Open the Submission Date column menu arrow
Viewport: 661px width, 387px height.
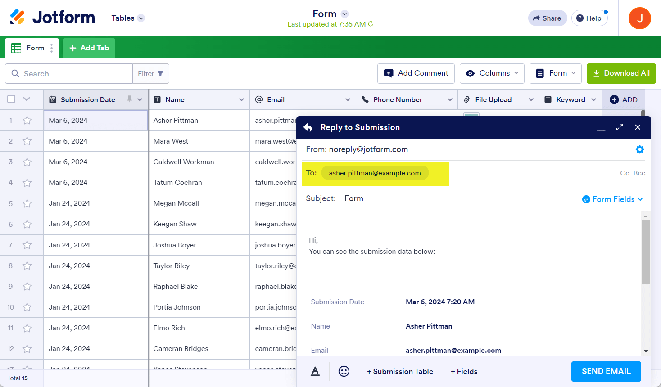pos(140,99)
